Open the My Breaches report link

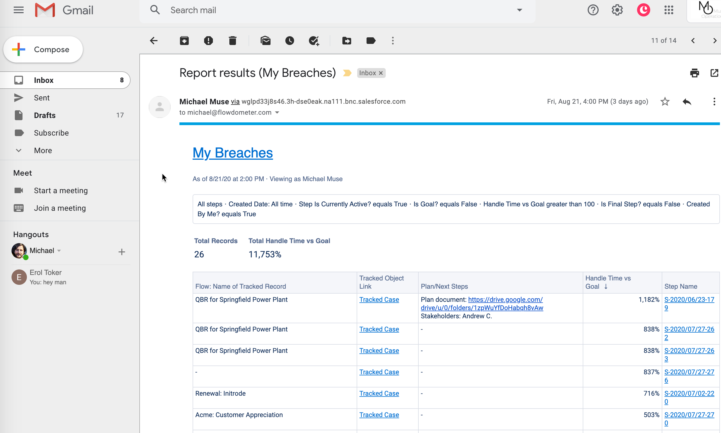233,153
